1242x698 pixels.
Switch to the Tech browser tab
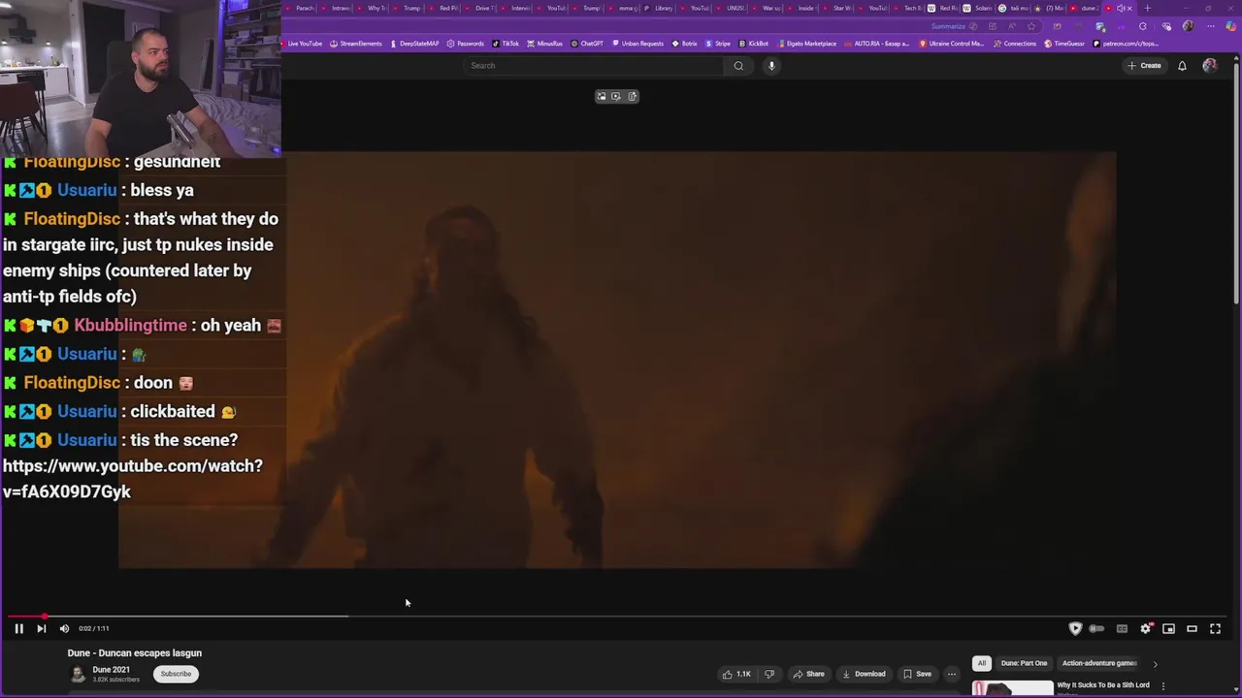[x=908, y=8]
